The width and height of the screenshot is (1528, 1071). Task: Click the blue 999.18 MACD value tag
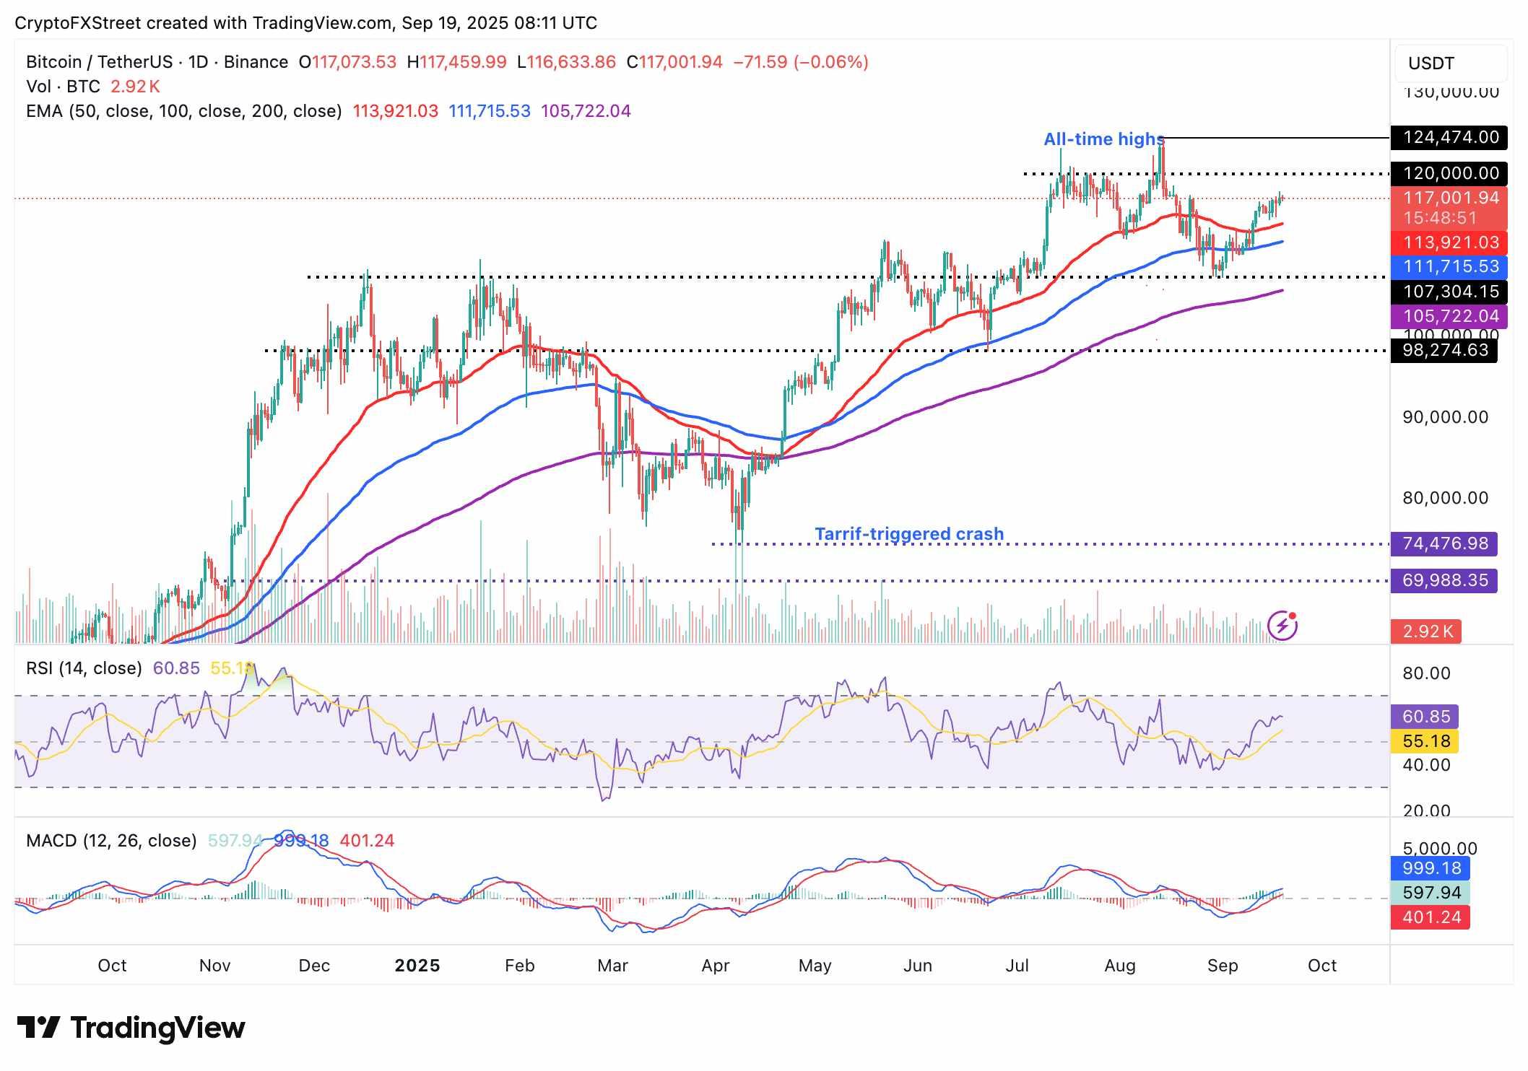[1431, 868]
